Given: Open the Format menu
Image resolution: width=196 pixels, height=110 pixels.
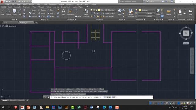Looking at the screenshot, I should click(x=32, y=4).
